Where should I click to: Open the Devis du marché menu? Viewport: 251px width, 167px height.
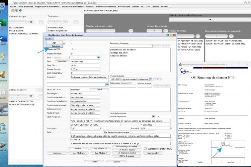pyautogui.click(x=25, y=7)
